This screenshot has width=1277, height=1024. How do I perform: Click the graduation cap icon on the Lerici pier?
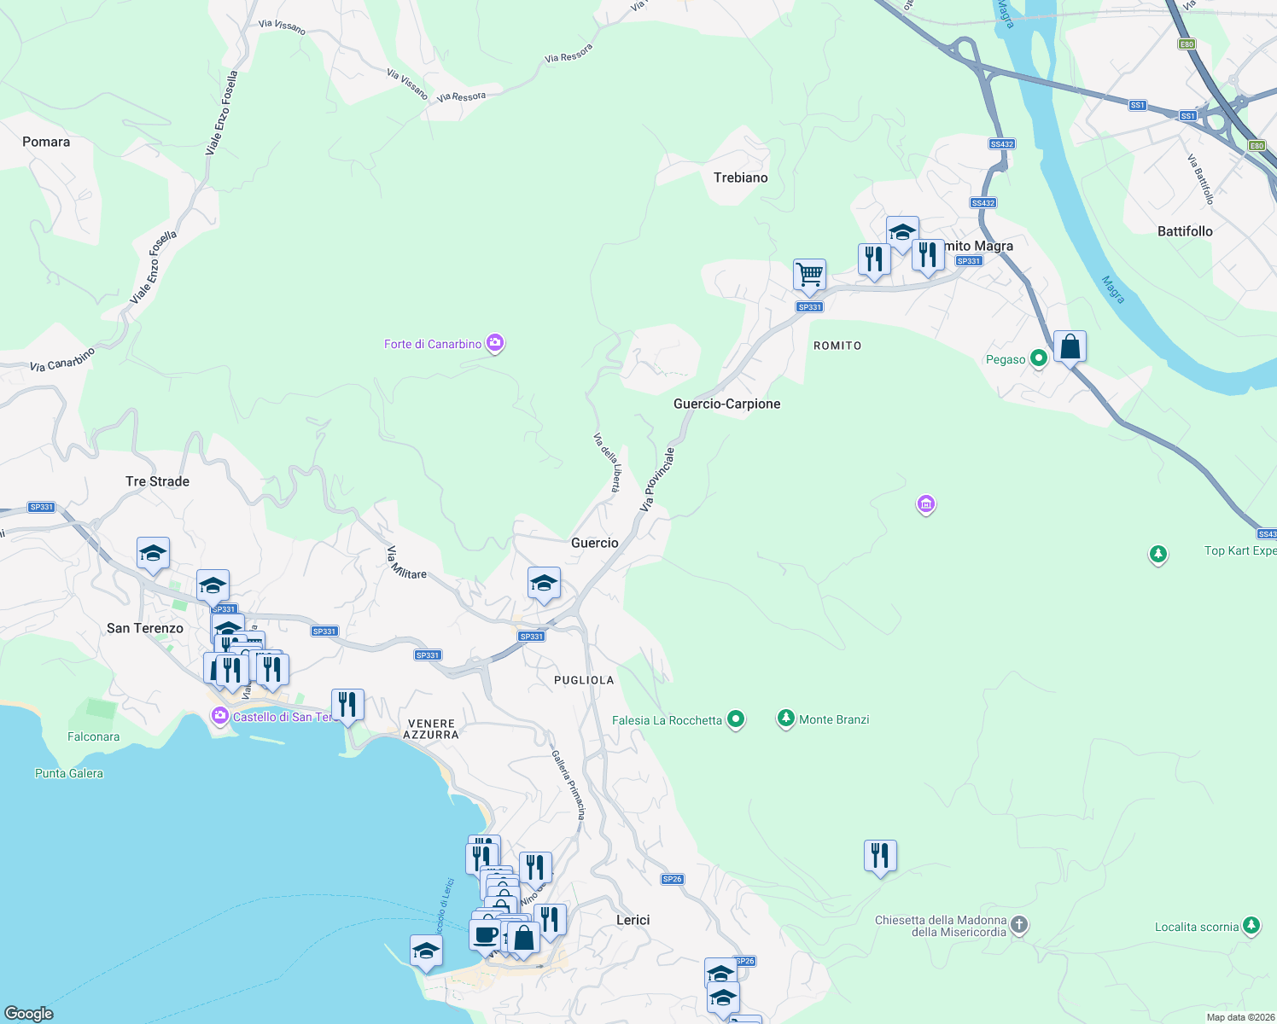click(425, 950)
